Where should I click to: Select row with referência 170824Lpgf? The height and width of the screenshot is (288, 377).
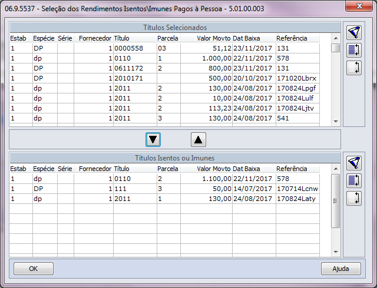(165, 88)
